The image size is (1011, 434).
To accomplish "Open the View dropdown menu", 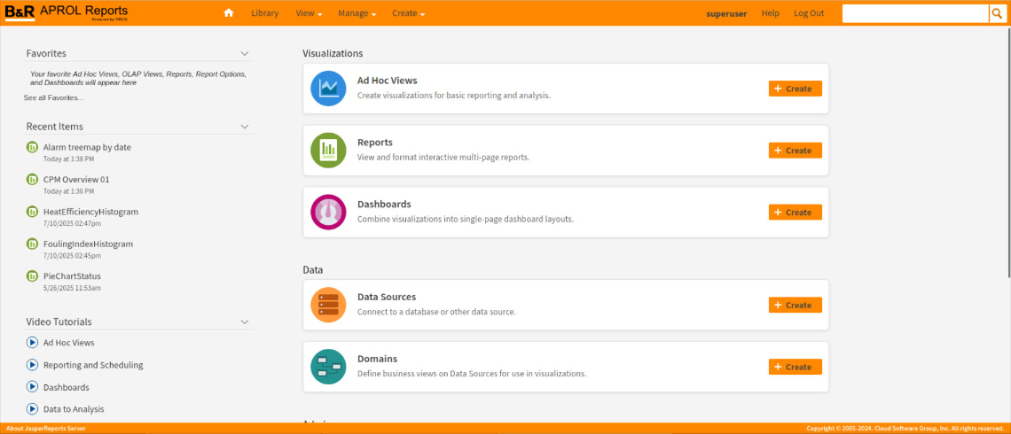I will coord(308,13).
